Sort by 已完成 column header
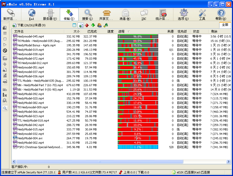 click(x=90, y=32)
